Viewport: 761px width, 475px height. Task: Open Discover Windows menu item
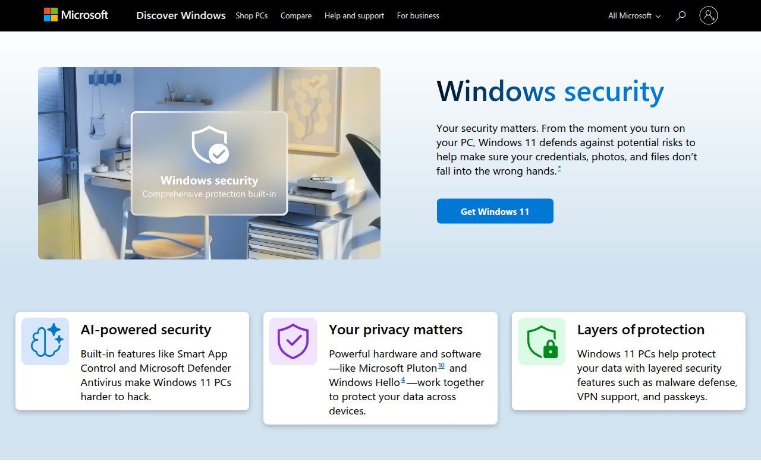pyautogui.click(x=181, y=15)
